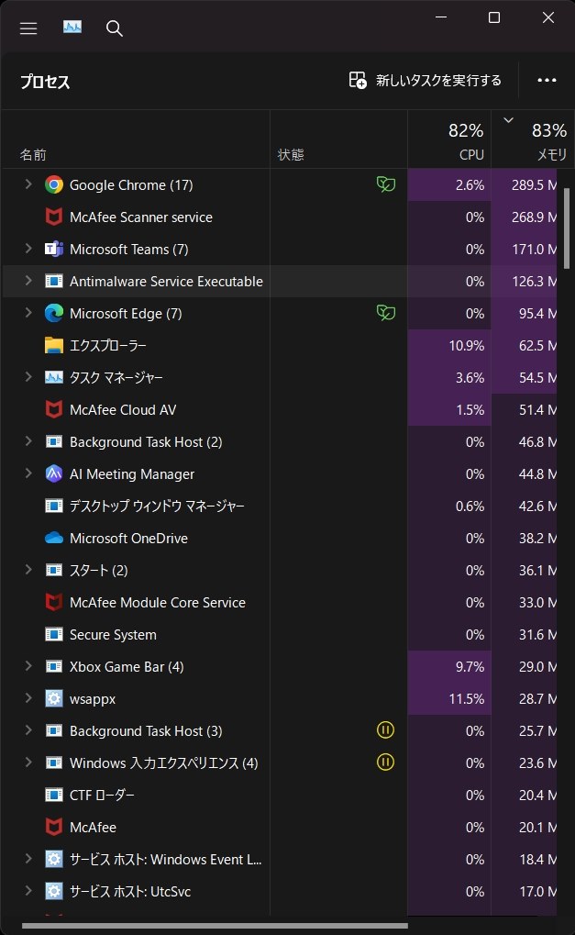The width and height of the screenshot is (575, 935).
Task: Click the efficiency mode leaf for Chrome
Action: click(x=386, y=185)
